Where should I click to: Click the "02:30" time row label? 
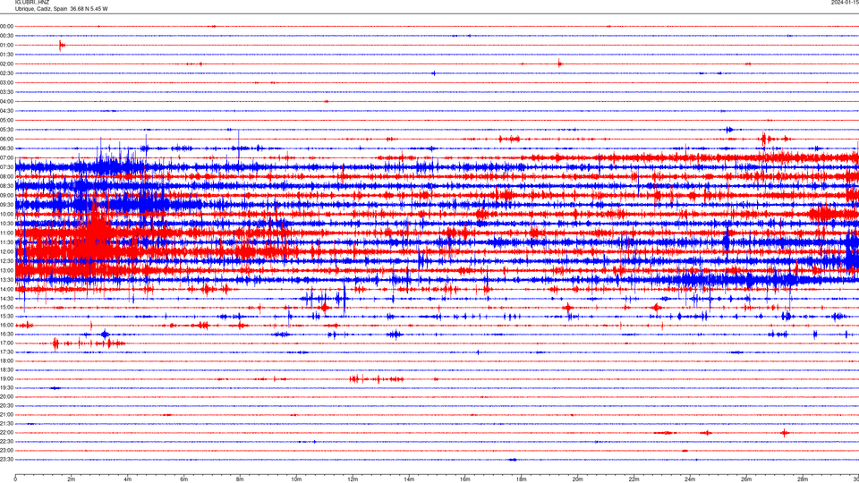click(6, 73)
